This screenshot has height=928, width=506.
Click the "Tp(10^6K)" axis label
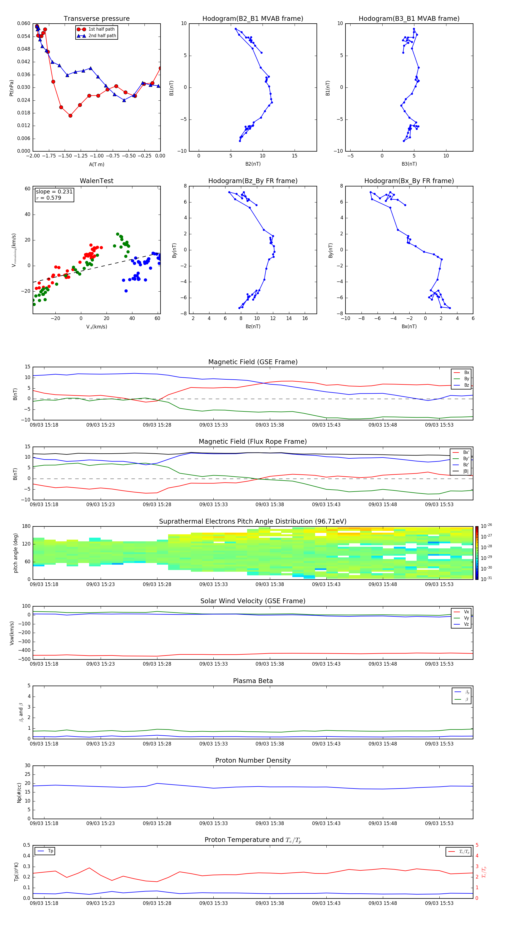pyautogui.click(x=16, y=872)
